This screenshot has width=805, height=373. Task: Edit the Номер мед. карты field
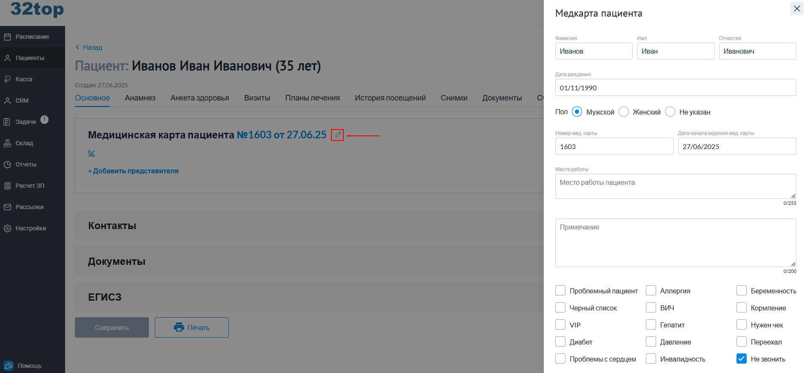click(x=614, y=146)
